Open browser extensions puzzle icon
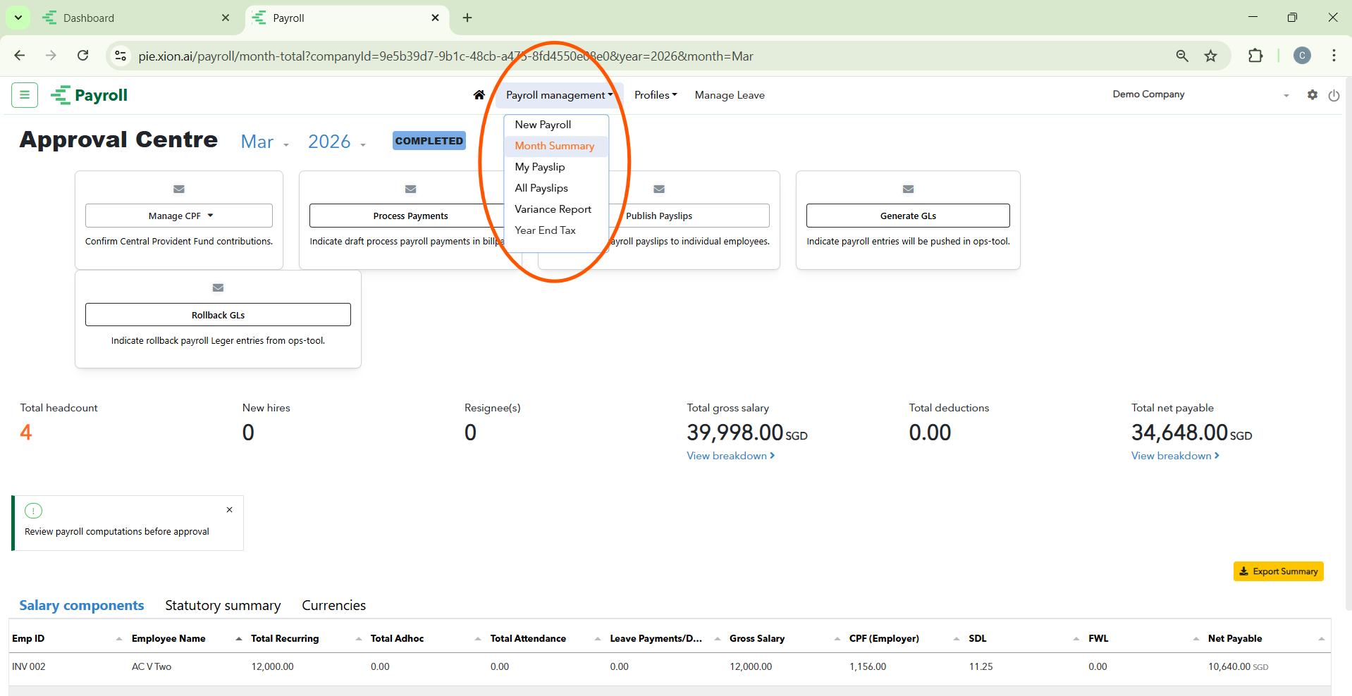The width and height of the screenshot is (1352, 696). (x=1255, y=56)
